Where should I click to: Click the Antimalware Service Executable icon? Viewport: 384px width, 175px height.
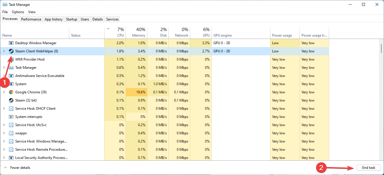[11, 76]
